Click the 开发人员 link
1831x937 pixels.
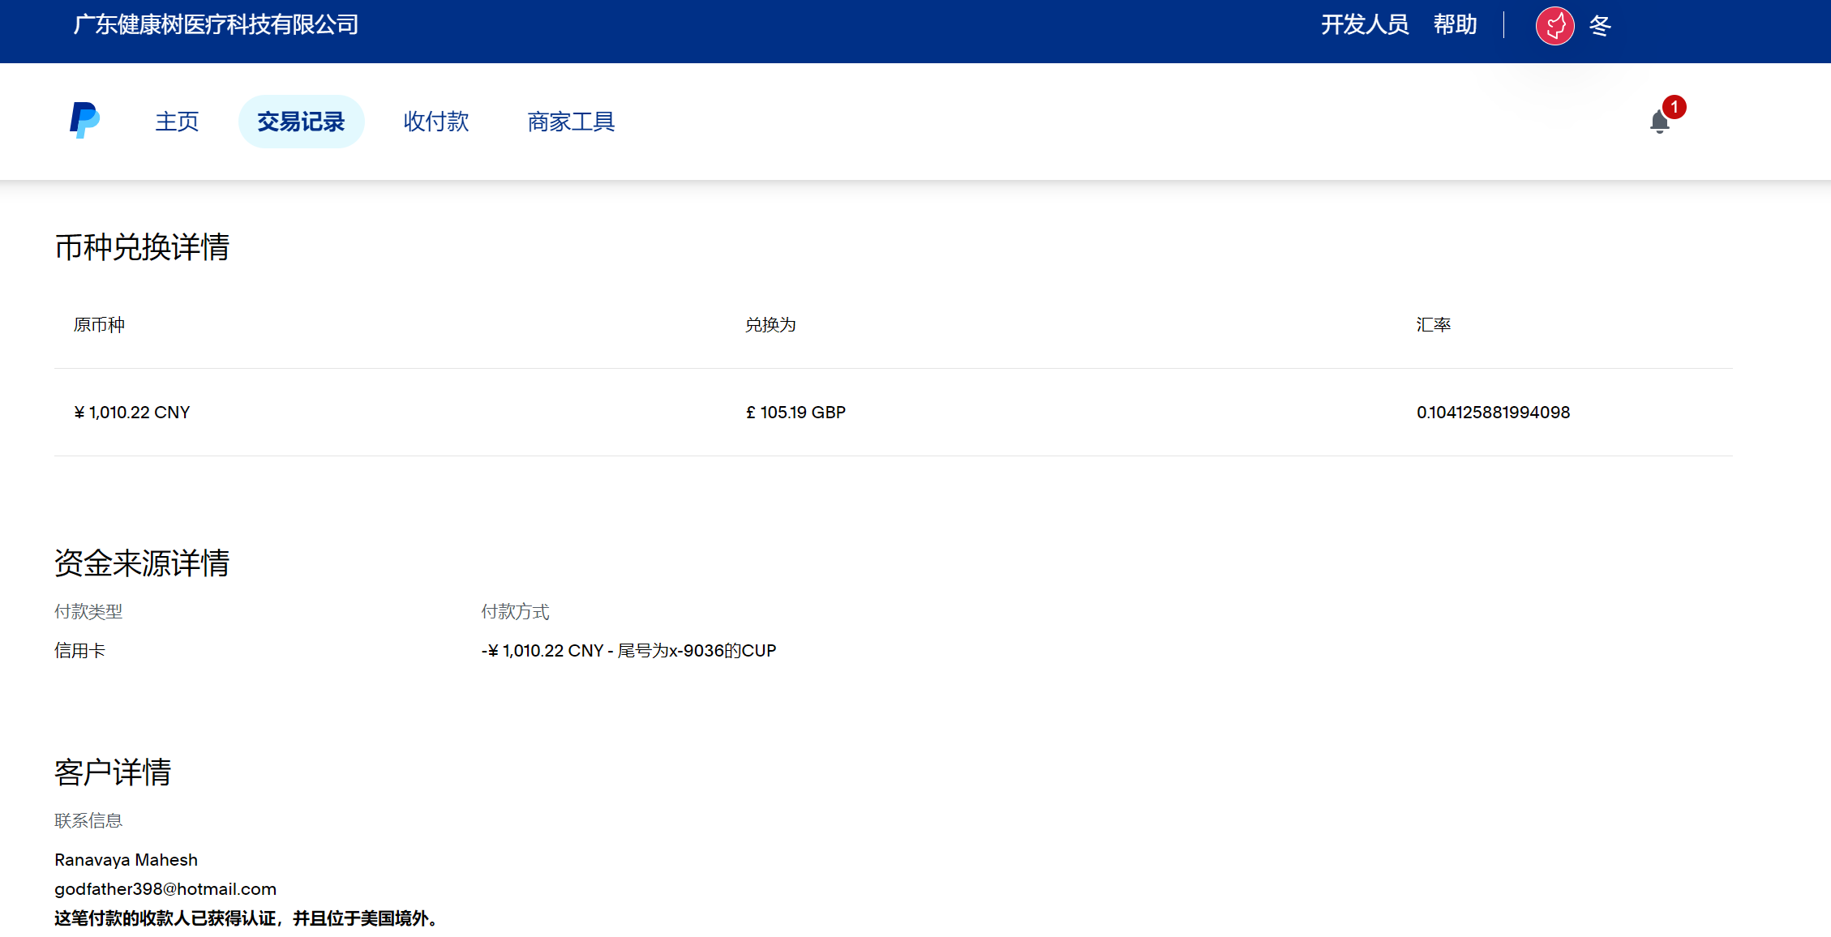pyautogui.click(x=1365, y=25)
